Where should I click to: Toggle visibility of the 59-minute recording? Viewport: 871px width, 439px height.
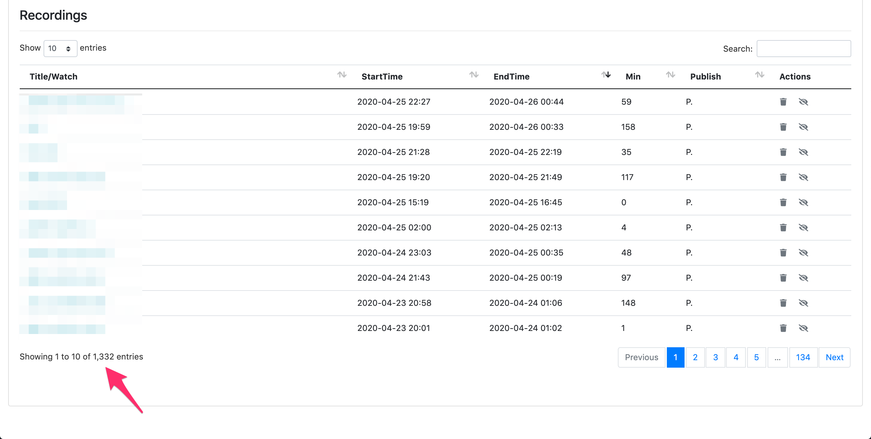pos(803,102)
